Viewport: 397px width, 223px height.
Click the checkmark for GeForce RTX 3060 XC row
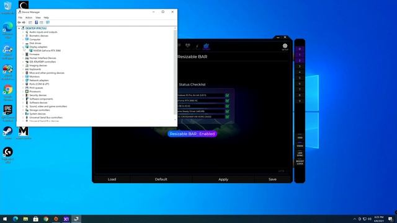pos(227,100)
